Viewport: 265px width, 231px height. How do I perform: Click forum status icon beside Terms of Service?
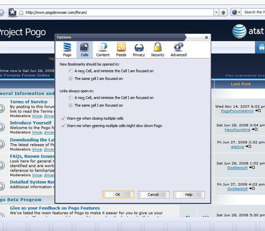coord(1,109)
